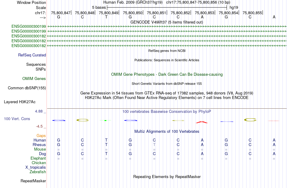Click the RepeatMasker track label

coord(33,181)
